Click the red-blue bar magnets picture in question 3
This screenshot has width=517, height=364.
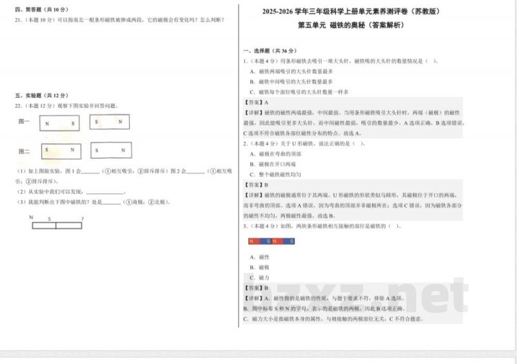pyautogui.click(x=271, y=241)
